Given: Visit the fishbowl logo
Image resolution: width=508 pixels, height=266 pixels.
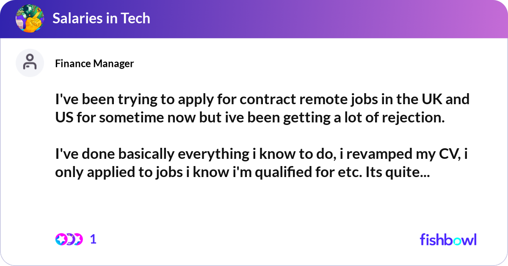Looking at the screenshot, I should pyautogui.click(x=448, y=239).
